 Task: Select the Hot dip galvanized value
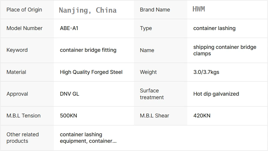pyautogui.click(x=216, y=94)
